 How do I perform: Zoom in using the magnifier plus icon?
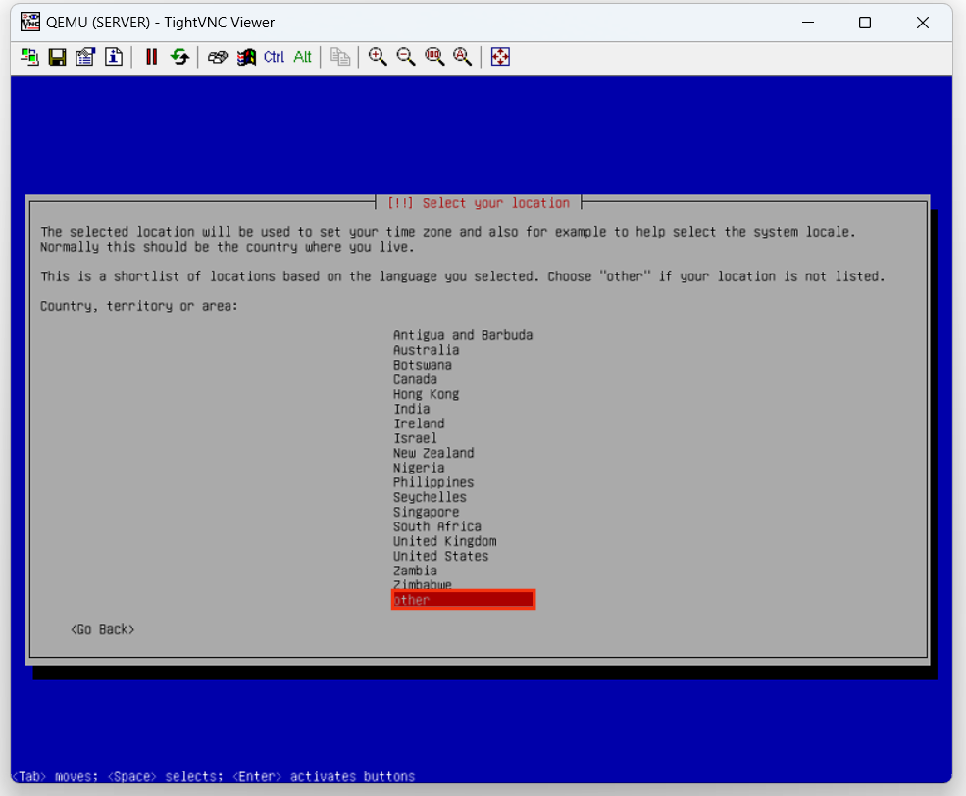[x=378, y=57]
